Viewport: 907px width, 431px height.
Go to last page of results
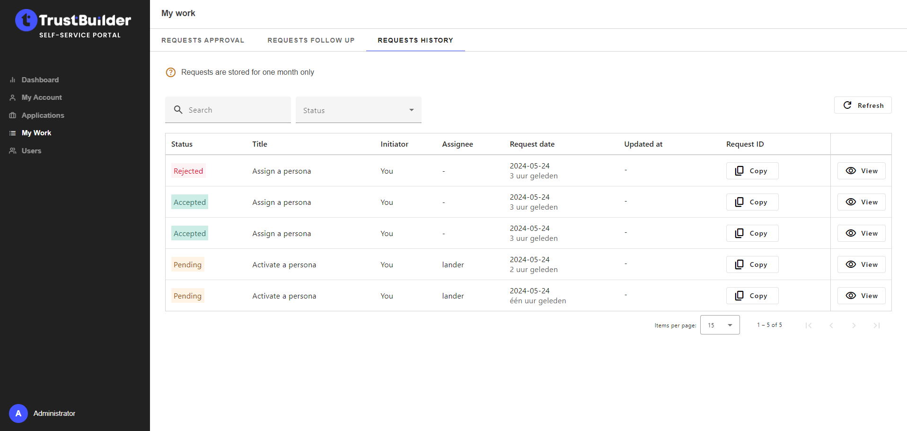[x=876, y=325]
